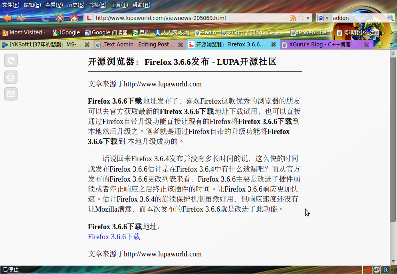The image size is (397, 274).
Task: Open the 查看(V) menu
Action: pyautogui.click(x=54, y=5)
